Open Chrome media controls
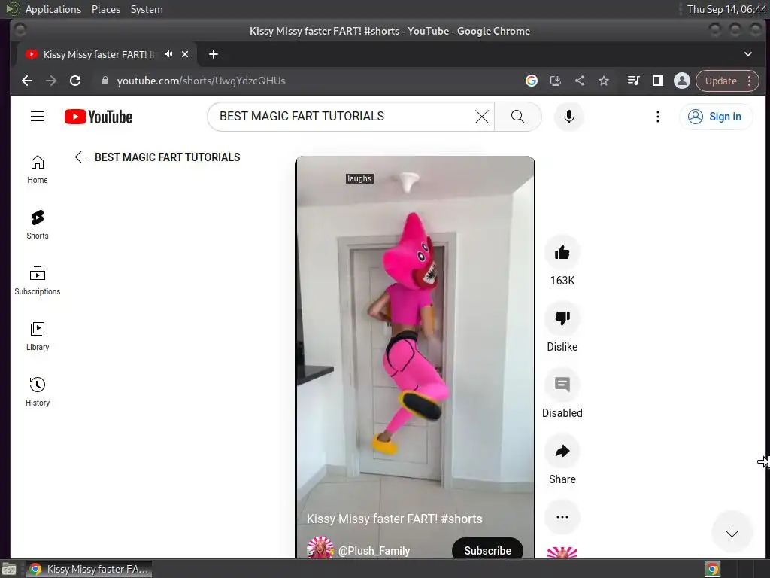770x578 pixels. tap(633, 81)
